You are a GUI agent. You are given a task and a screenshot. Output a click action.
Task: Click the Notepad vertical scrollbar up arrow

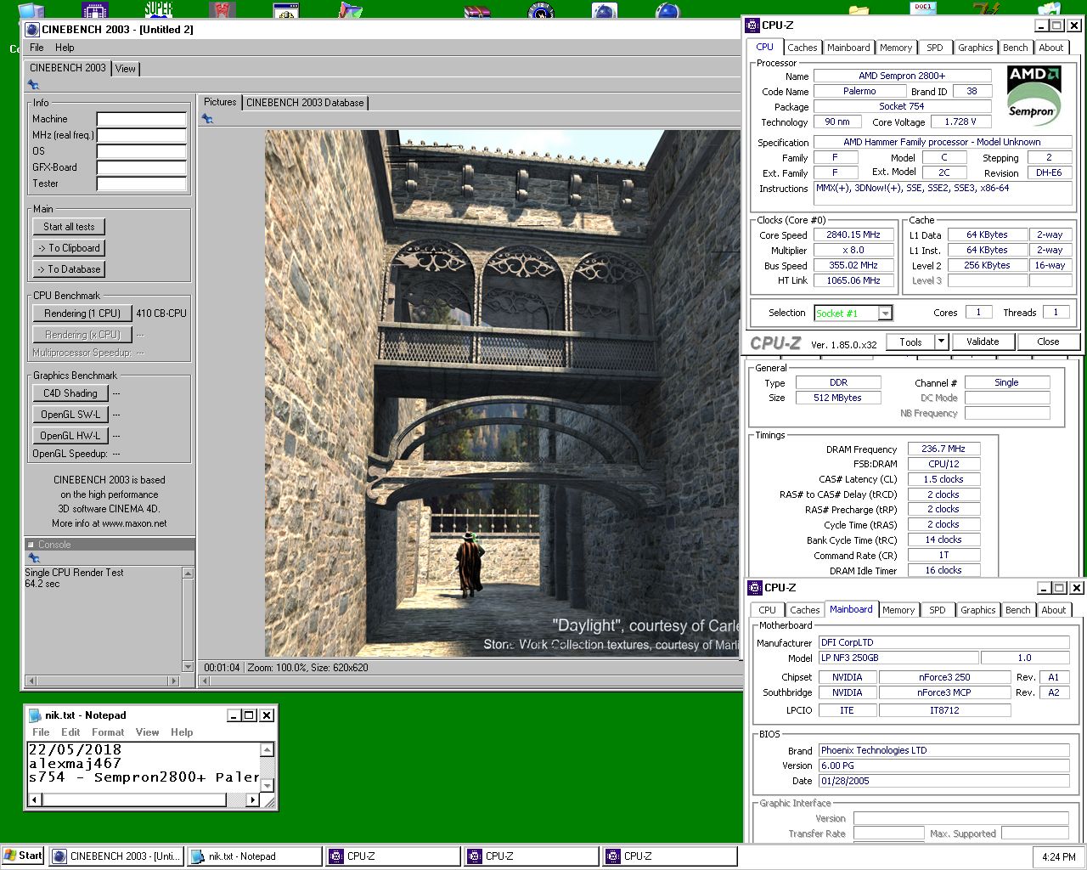tap(267, 749)
